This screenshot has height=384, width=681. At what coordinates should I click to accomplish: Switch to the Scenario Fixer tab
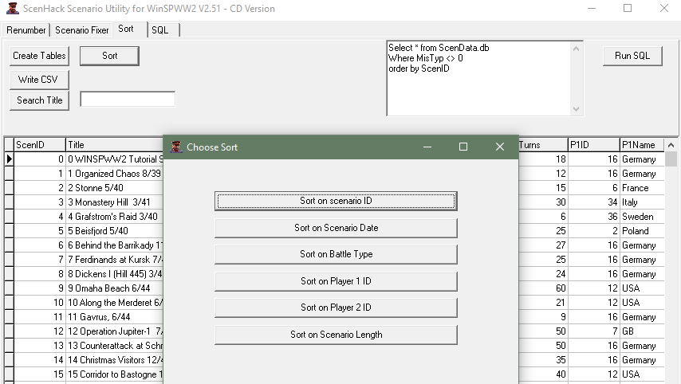point(82,30)
